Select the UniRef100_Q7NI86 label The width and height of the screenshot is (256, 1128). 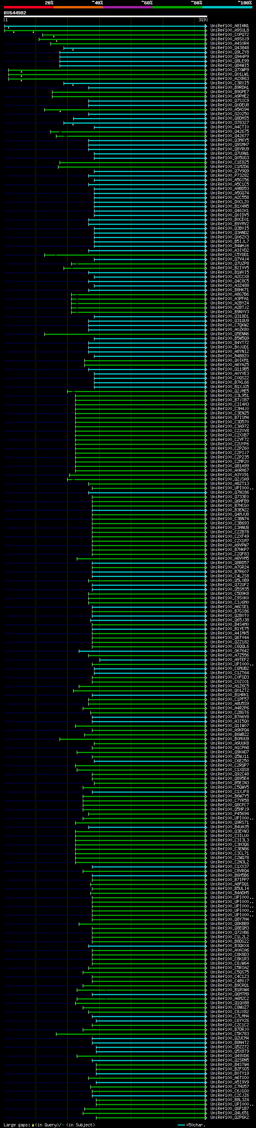(x=229, y=492)
